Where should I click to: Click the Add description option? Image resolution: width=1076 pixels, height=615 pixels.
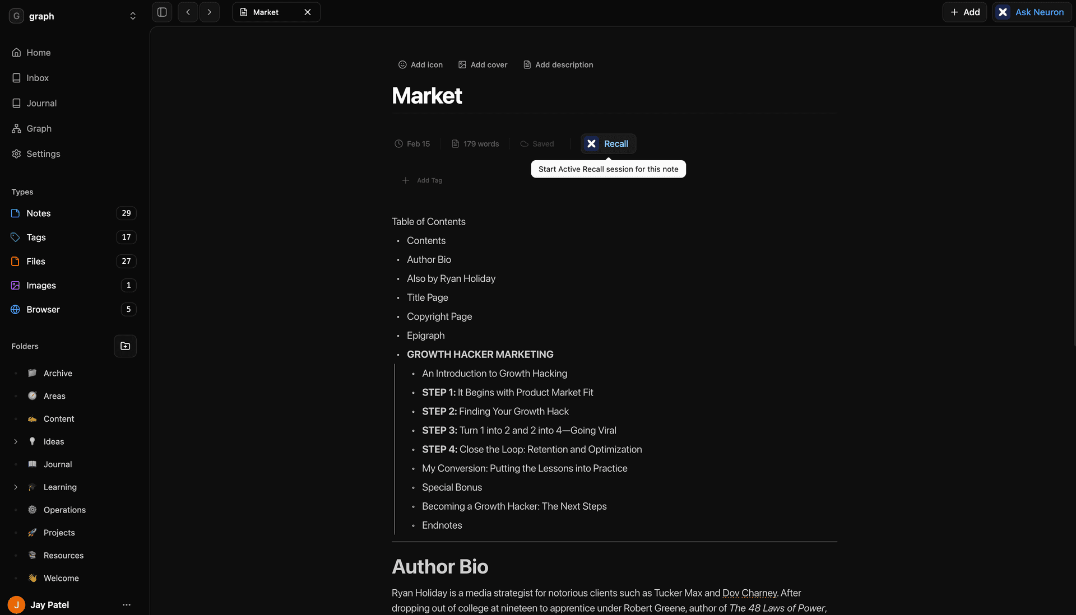pos(558,65)
